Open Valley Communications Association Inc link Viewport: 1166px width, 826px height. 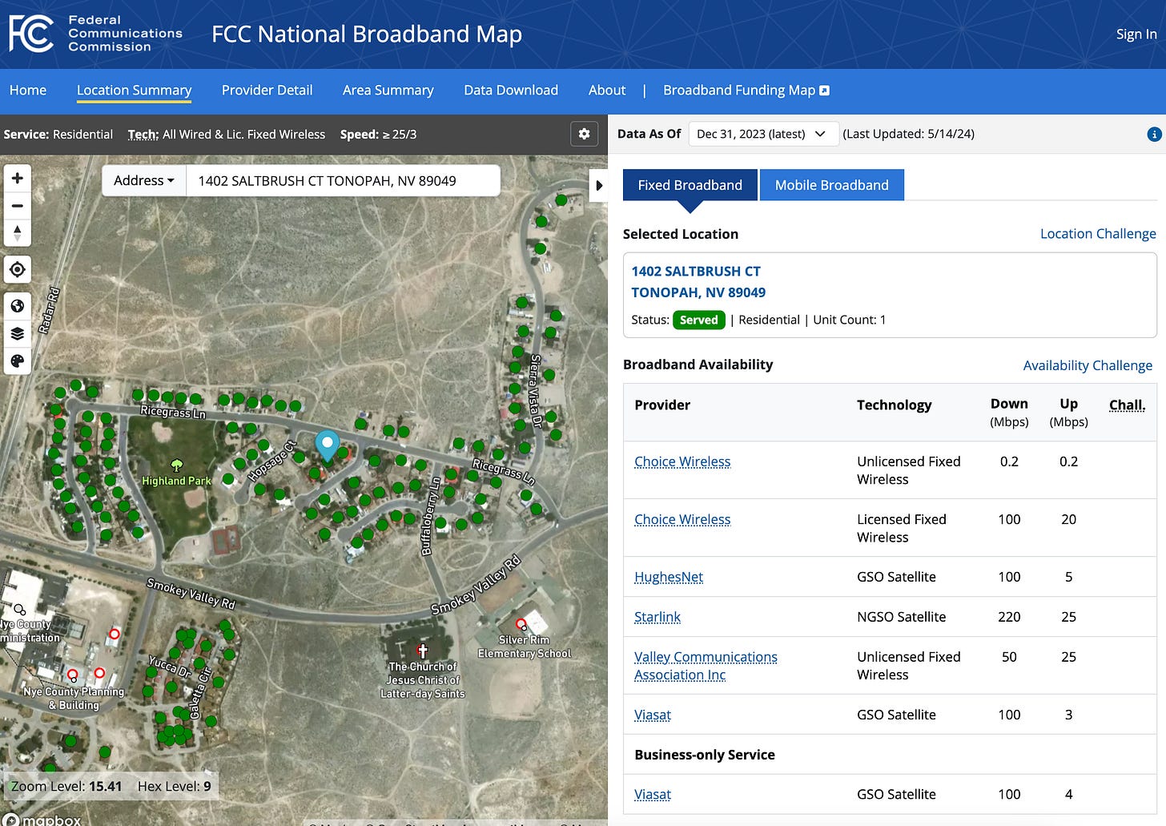(706, 666)
